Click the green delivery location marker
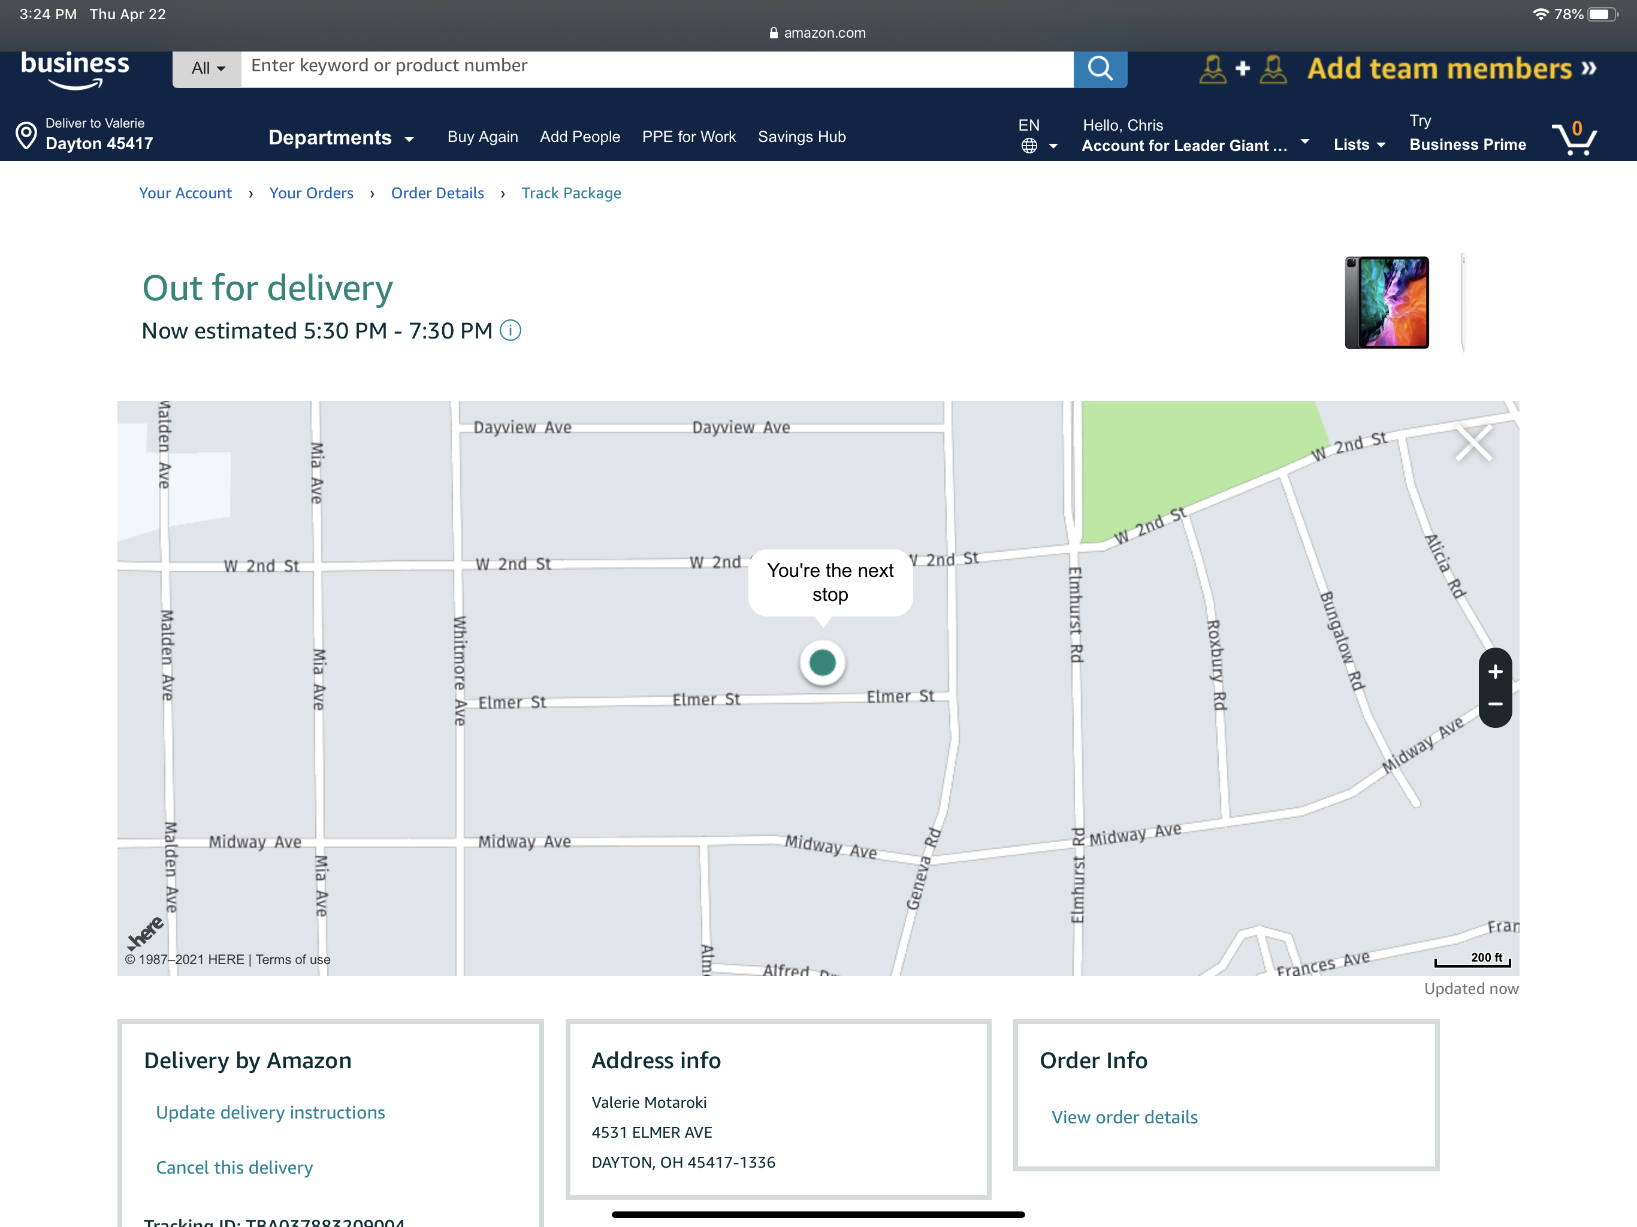The height and width of the screenshot is (1227, 1637). [822, 663]
